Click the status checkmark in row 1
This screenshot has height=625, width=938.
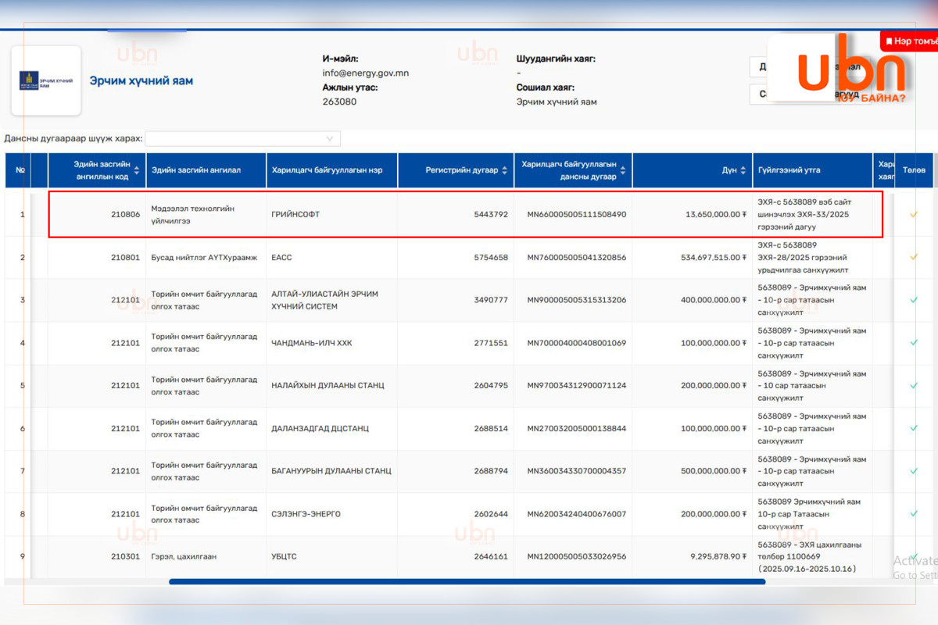[913, 214]
